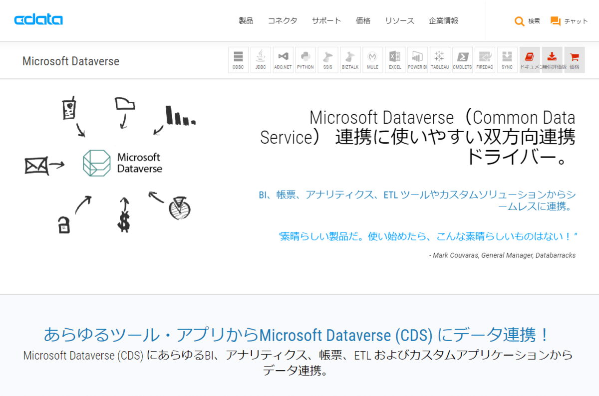Image resolution: width=599 pixels, height=396 pixels.
Task: Click the blue あらゆるツール heading
Action: pos(297,334)
